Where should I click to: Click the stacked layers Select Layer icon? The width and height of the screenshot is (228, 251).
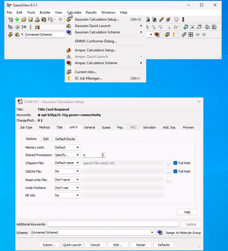pos(168,19)
